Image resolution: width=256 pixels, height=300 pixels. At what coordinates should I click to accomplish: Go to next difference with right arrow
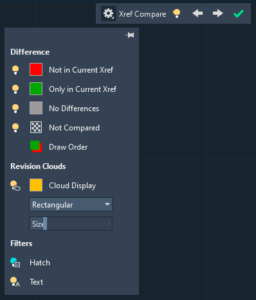218,13
